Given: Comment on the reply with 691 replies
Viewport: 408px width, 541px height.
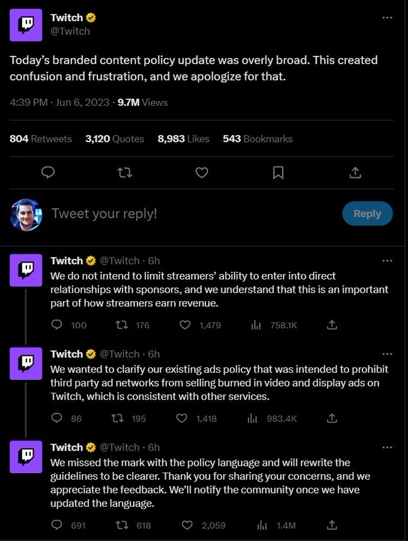Looking at the screenshot, I should 57,525.
